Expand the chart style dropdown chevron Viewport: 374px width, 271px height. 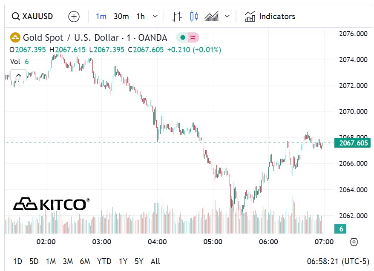point(227,17)
